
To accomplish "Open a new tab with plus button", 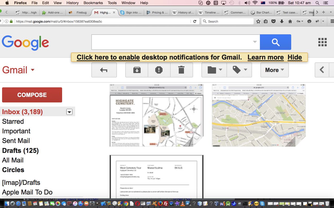I will tap(324, 12).
